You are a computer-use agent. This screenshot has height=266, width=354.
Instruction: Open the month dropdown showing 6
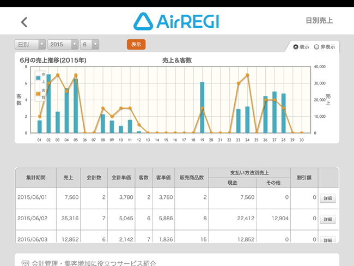click(x=90, y=45)
